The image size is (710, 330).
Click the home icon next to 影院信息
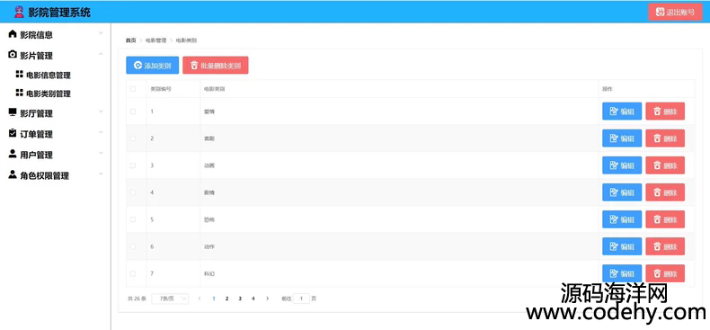tap(13, 34)
